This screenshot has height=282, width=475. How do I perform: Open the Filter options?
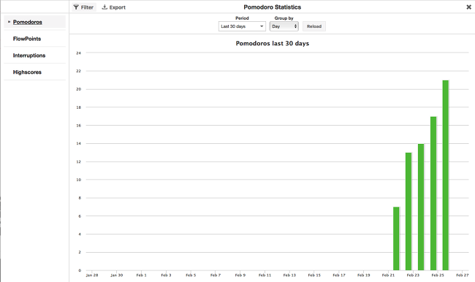tap(84, 7)
